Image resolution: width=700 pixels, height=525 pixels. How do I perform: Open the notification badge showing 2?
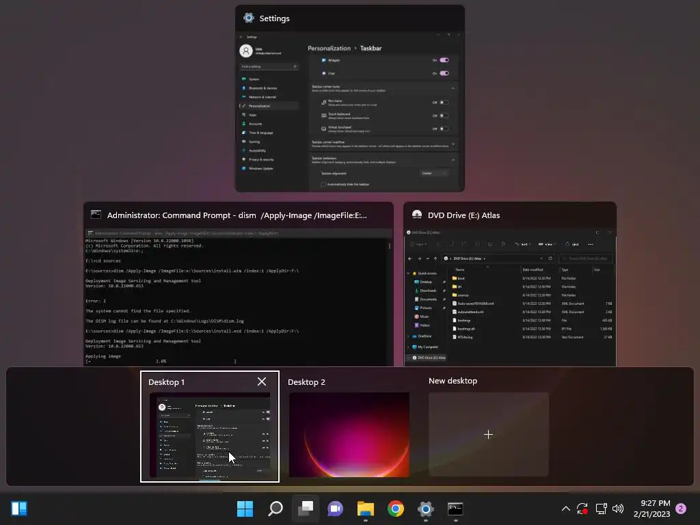[x=681, y=509]
